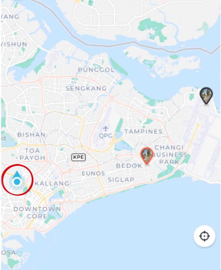Image resolution: width=221 pixels, height=270 pixels.
Task: Tap the recenter location crosshair button
Action: (204, 236)
